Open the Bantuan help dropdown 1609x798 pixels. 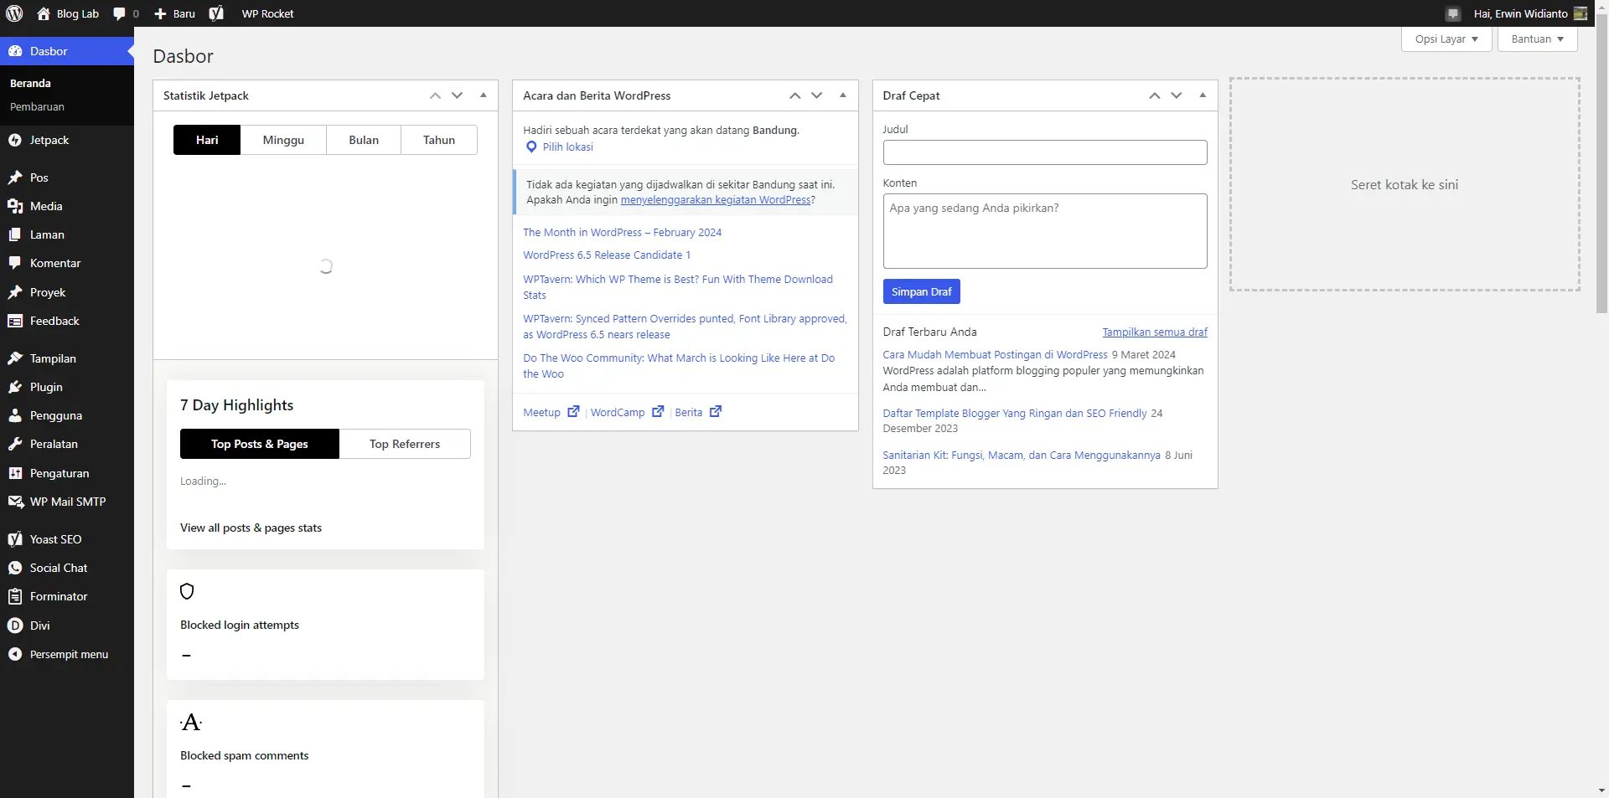point(1537,39)
